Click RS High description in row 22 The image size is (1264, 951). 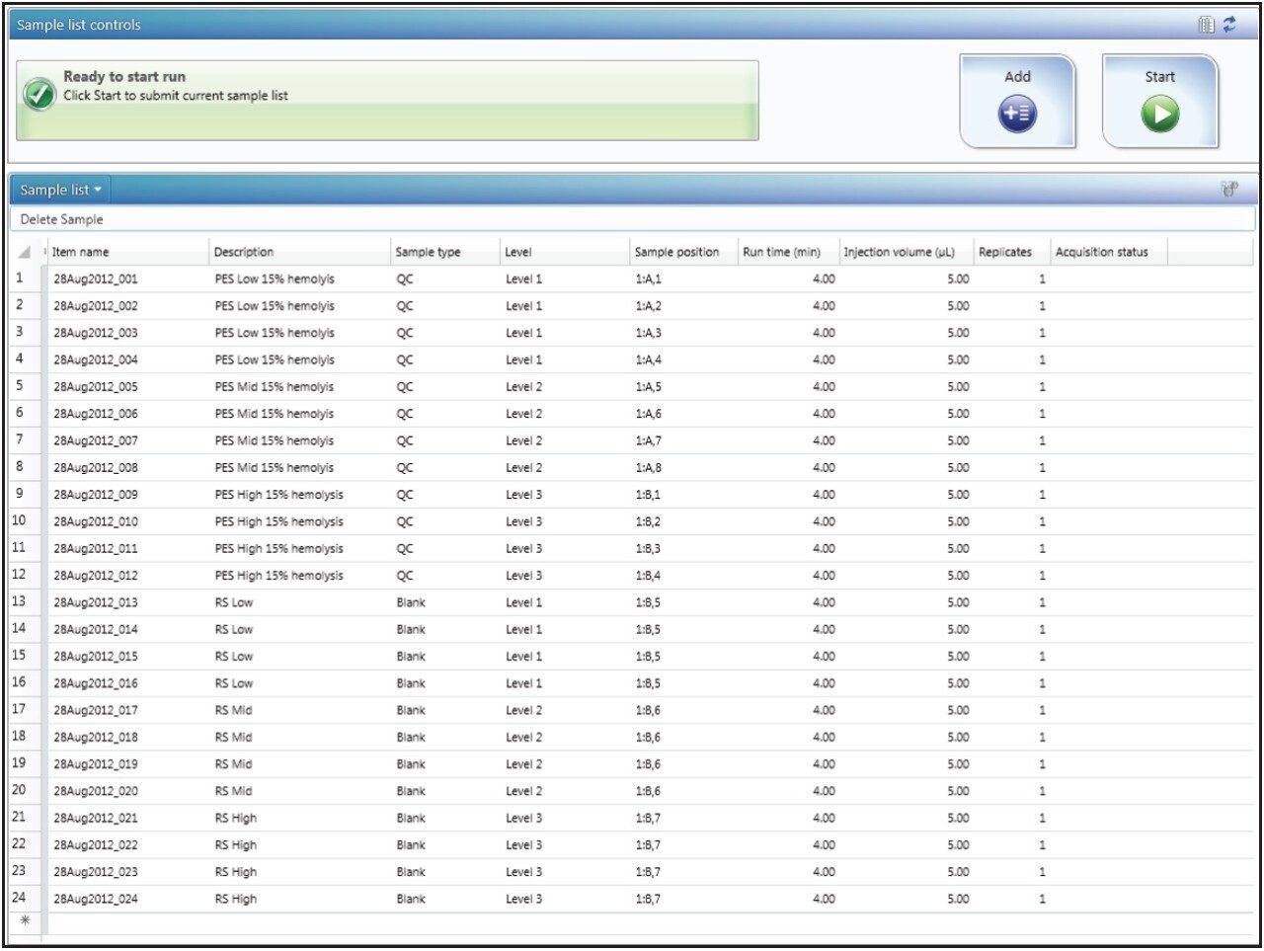pyautogui.click(x=236, y=844)
